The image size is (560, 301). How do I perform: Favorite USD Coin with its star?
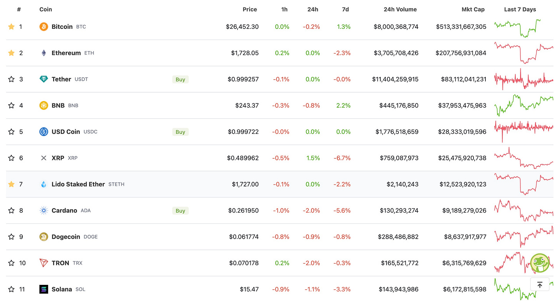11,131
